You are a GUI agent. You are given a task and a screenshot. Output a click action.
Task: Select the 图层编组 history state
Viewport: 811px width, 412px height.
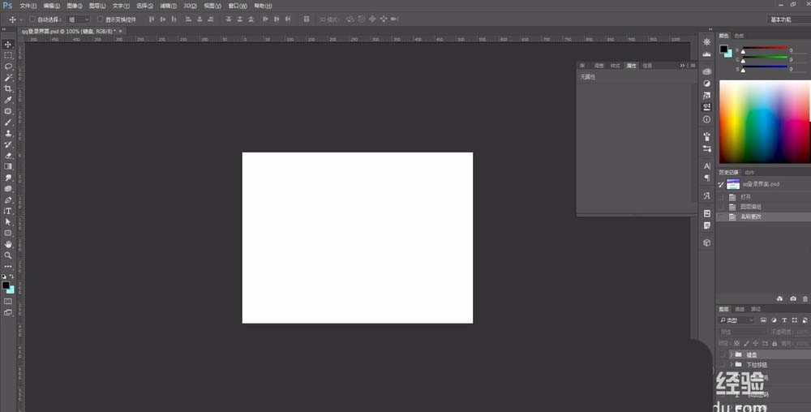750,207
